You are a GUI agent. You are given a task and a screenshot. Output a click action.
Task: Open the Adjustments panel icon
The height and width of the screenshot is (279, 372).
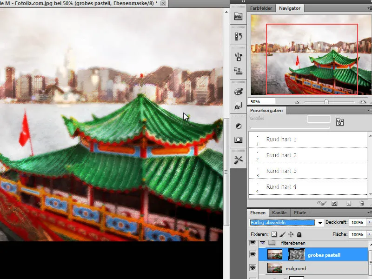click(239, 126)
